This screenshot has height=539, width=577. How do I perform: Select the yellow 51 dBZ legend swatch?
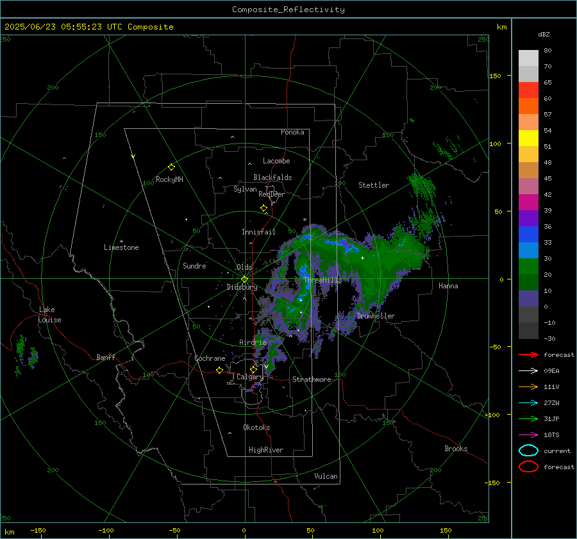click(x=528, y=138)
